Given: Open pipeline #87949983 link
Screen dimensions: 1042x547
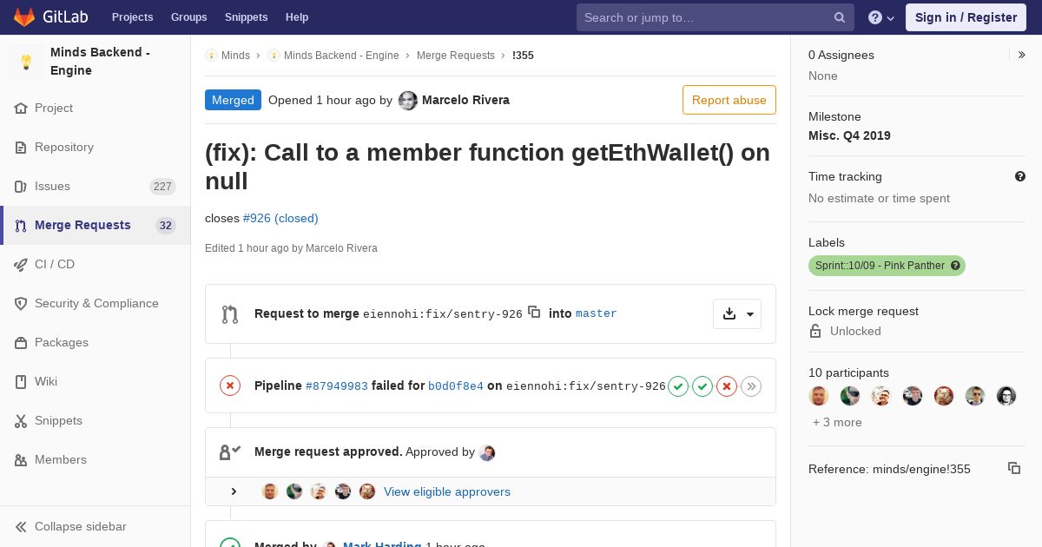Looking at the screenshot, I should (337, 386).
